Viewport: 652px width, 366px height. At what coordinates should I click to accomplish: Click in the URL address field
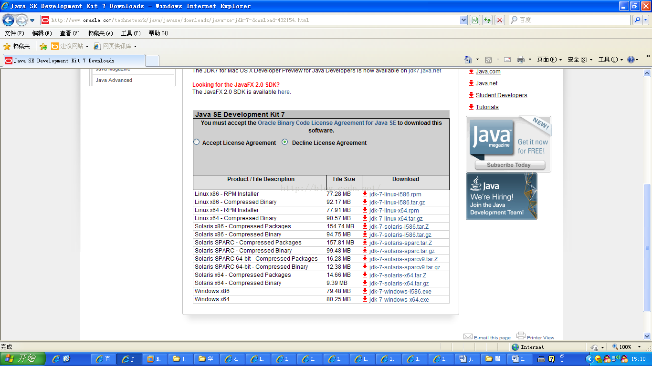tap(254, 20)
